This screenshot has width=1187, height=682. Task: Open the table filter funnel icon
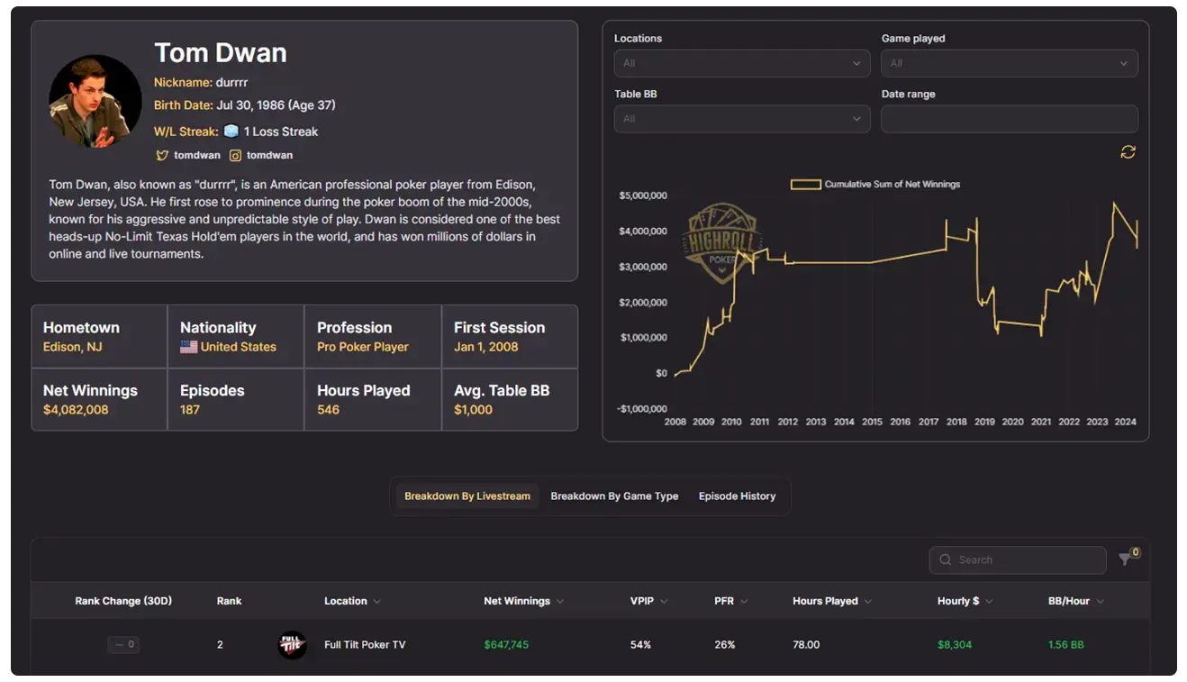click(x=1126, y=559)
